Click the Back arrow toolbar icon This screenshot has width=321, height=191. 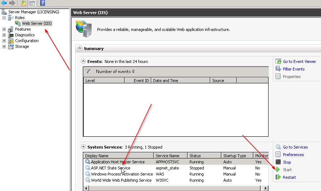tap(4, 3)
